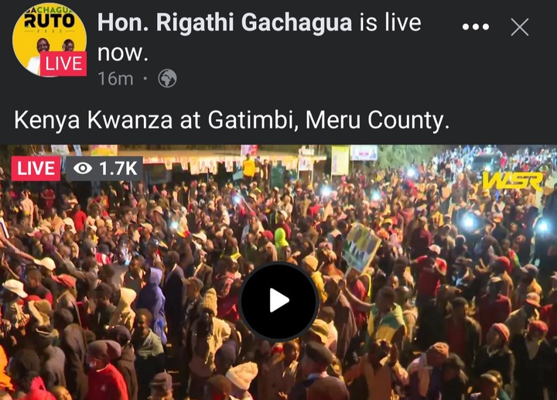Click the 1.7K viewers number

[x=118, y=169]
